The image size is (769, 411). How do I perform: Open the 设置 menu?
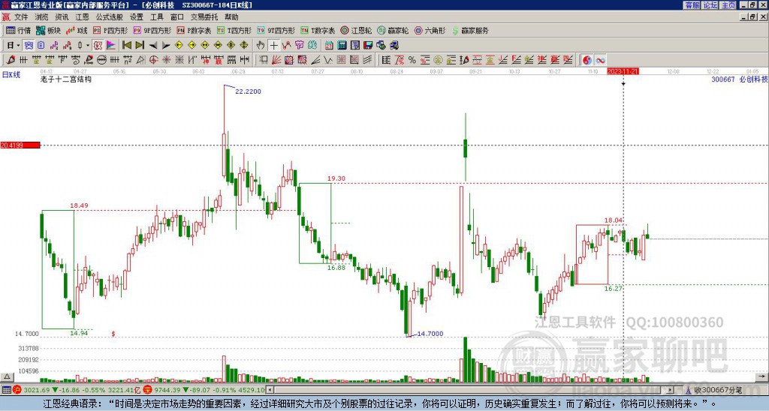[x=137, y=17]
